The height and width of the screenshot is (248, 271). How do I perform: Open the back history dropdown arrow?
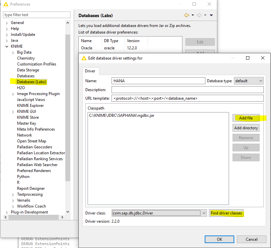click(x=193, y=15)
